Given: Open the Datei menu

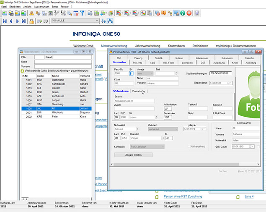Looking at the screenshot, I should click(x=4, y=7).
